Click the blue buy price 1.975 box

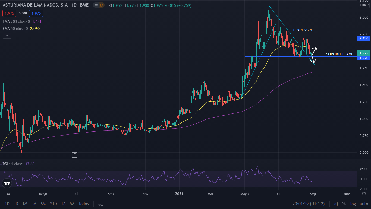pos(36,13)
